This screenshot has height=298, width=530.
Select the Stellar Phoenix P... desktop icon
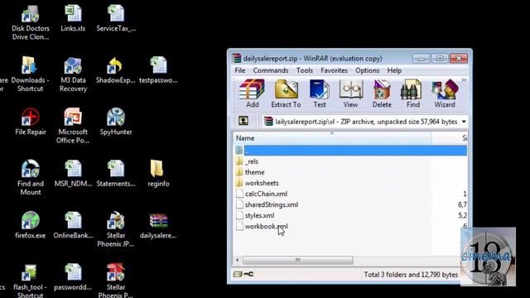(x=116, y=280)
